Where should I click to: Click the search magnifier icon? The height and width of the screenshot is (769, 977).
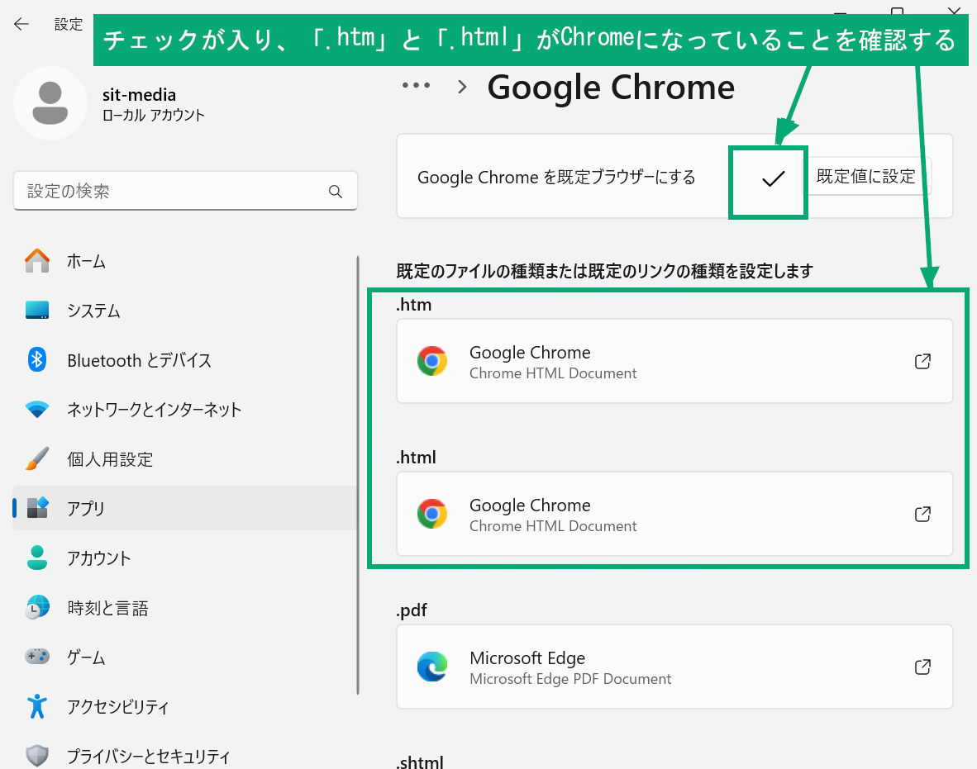click(x=336, y=191)
